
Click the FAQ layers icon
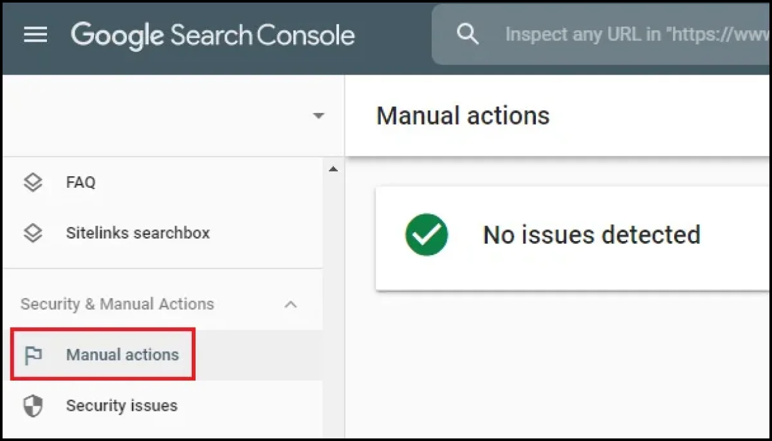point(33,183)
